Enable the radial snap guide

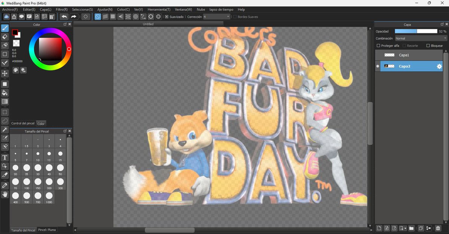(x=128, y=17)
